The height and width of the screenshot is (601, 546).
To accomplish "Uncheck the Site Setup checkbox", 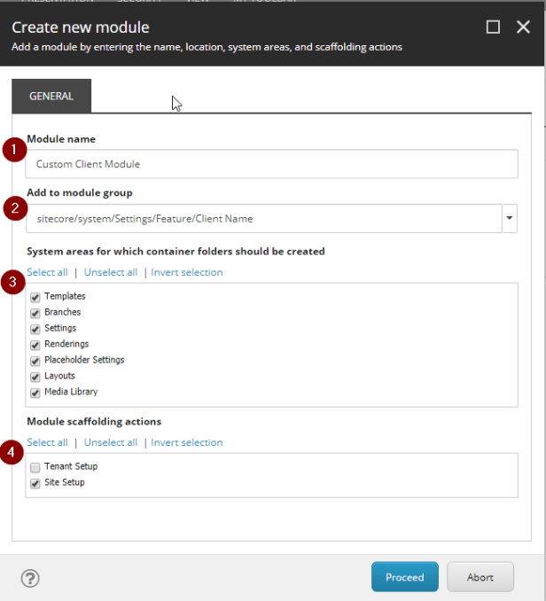I will (35, 483).
